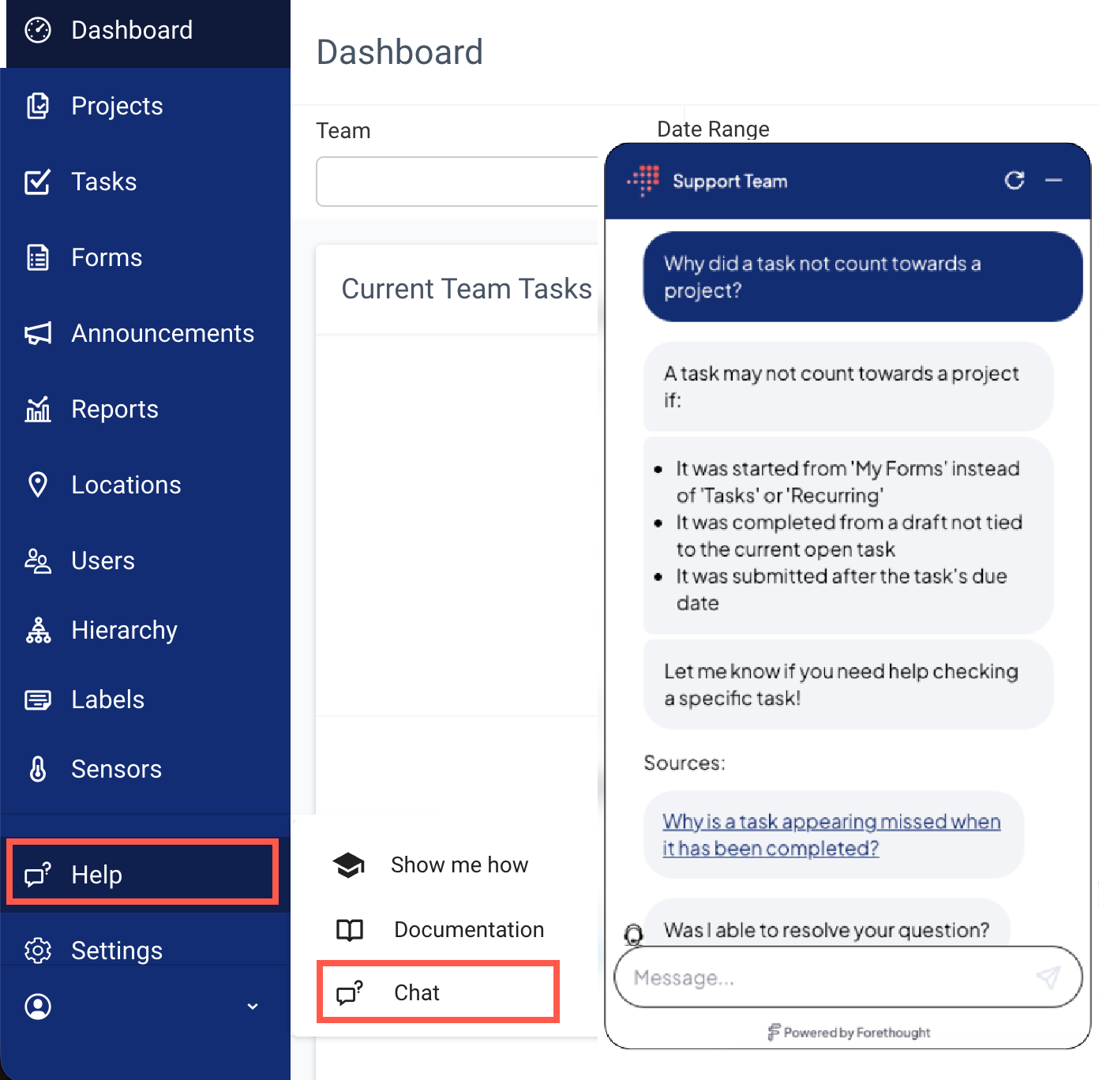Click the Reports bar chart icon
This screenshot has height=1080, width=1099.
(x=38, y=409)
